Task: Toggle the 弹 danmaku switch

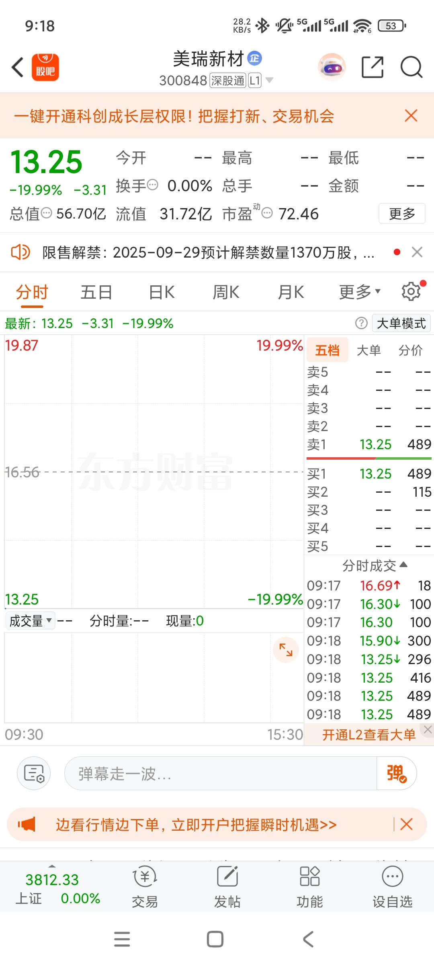Action: tap(396, 773)
